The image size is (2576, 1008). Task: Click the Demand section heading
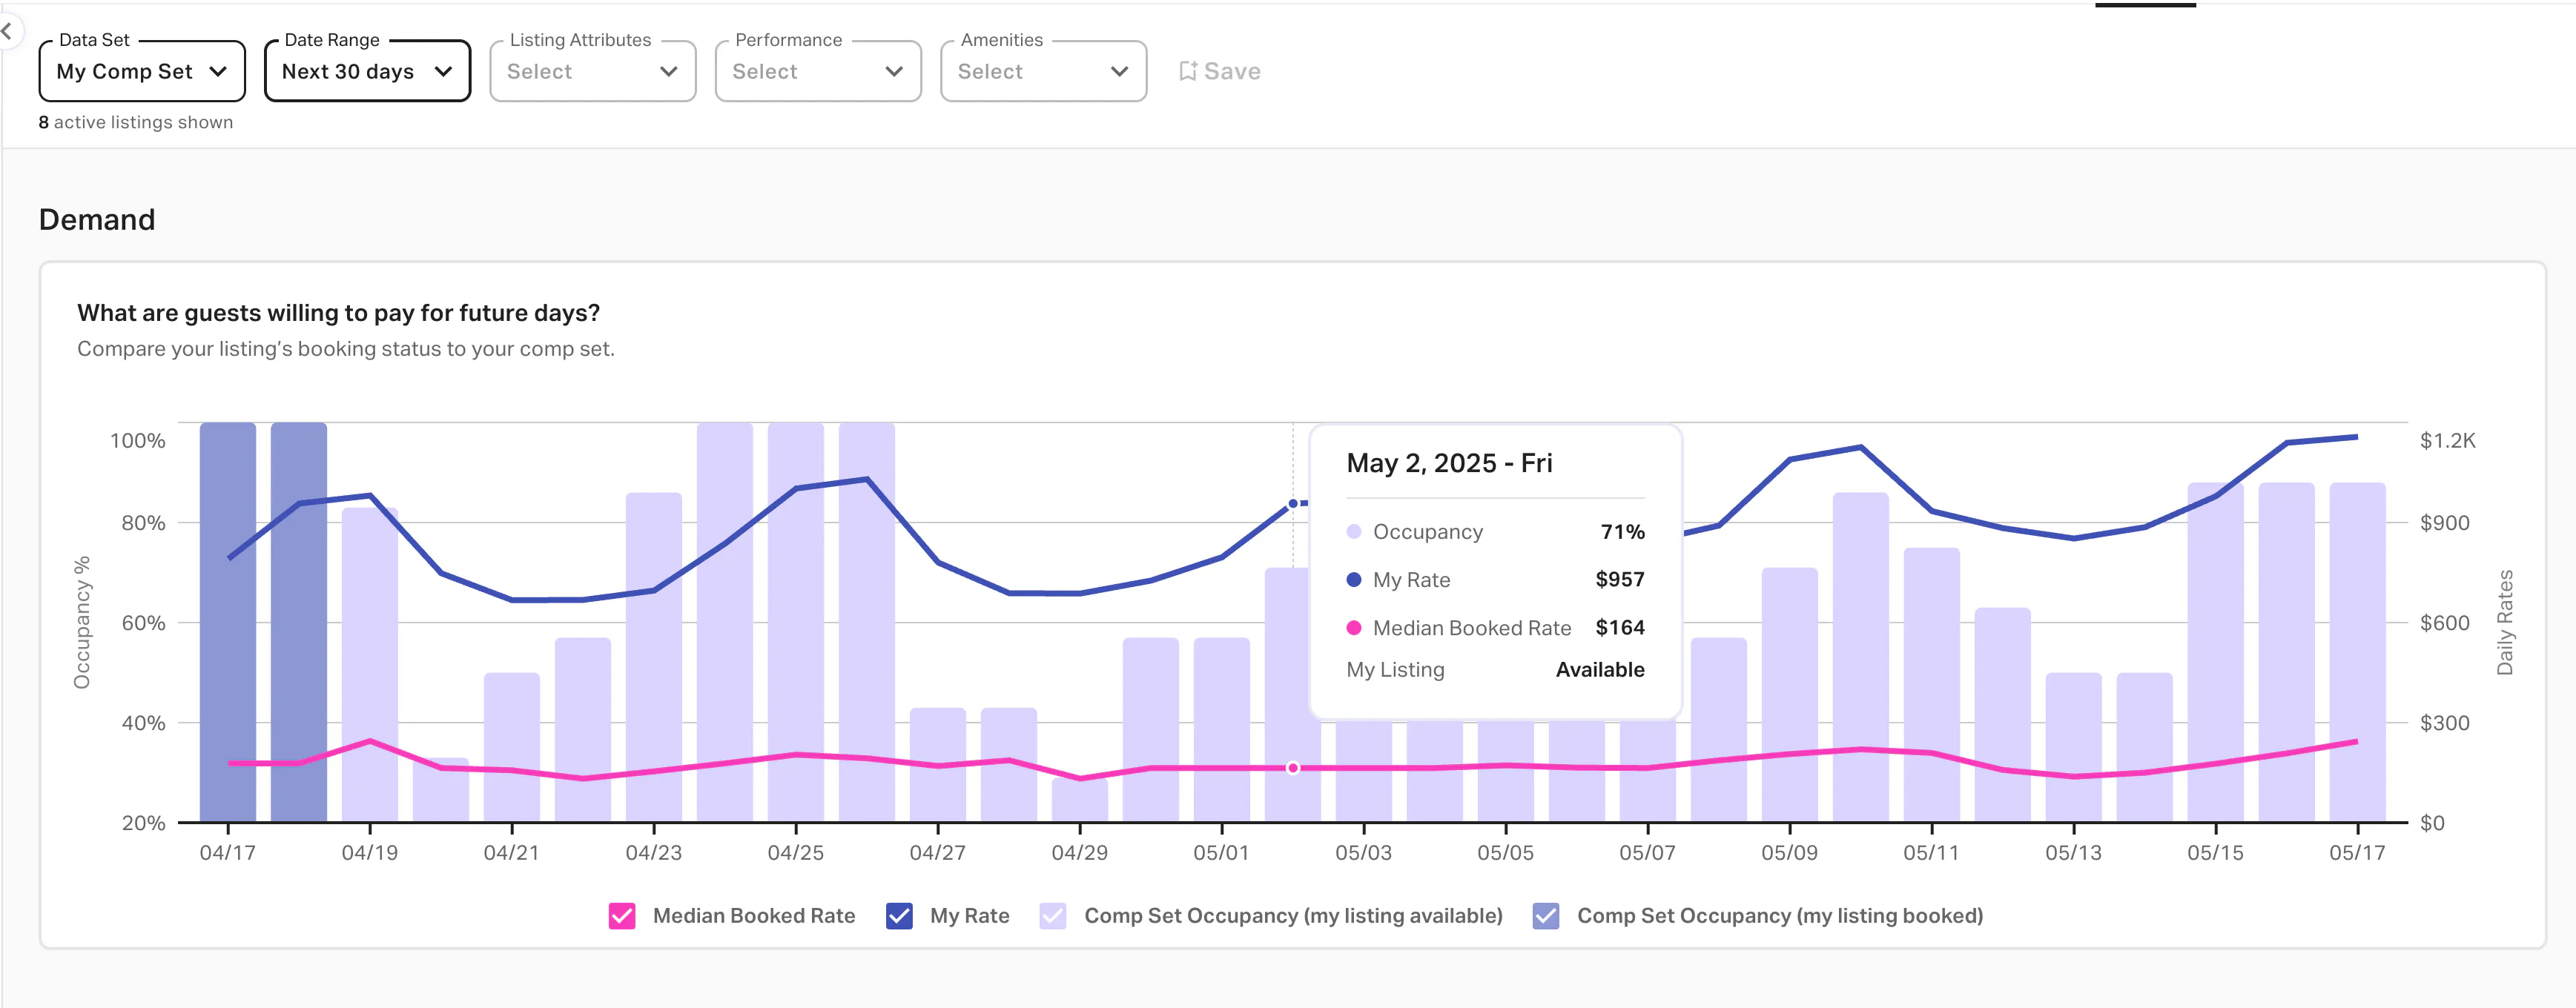pyautogui.click(x=97, y=220)
